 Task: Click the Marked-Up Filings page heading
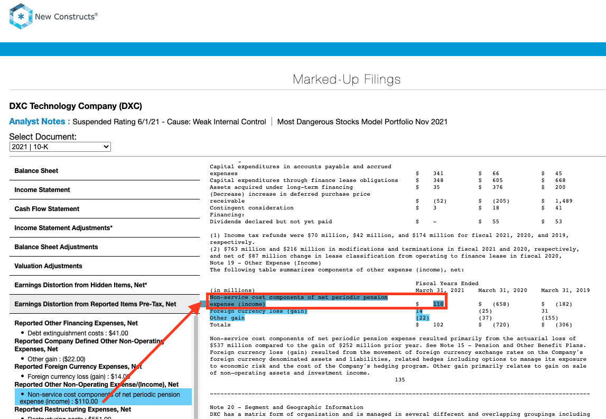point(346,79)
